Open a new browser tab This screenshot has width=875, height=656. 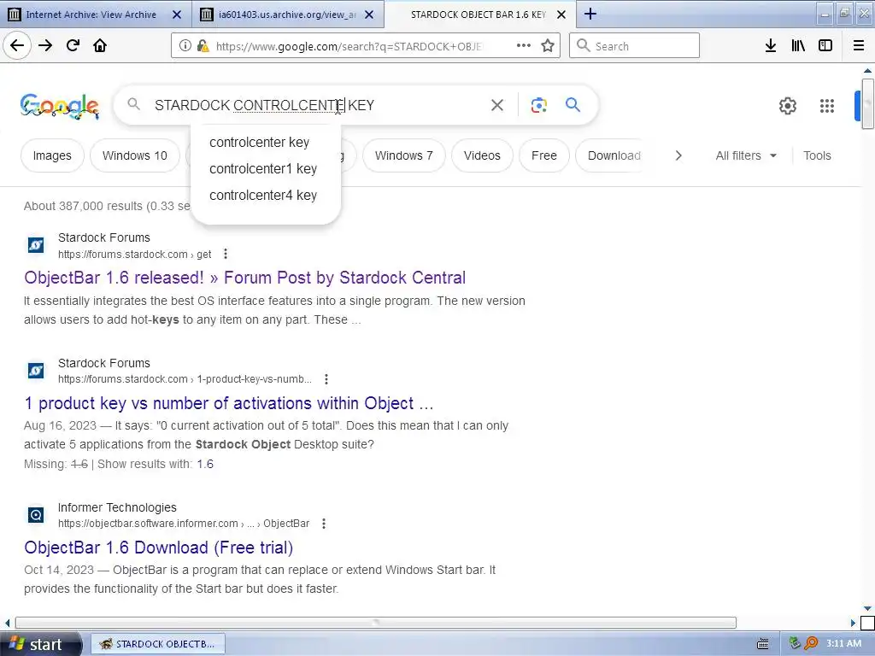pos(590,14)
